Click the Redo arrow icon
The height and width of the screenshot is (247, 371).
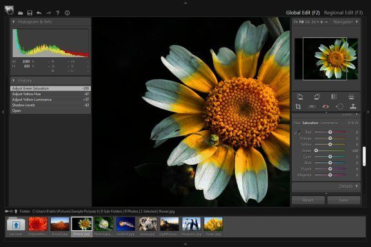point(48,13)
